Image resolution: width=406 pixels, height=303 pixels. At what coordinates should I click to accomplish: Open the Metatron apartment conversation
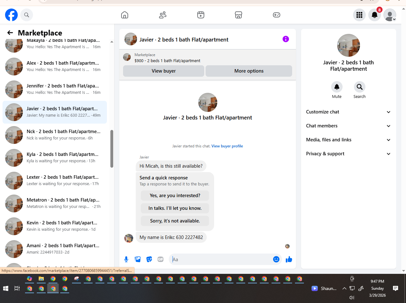tap(55, 203)
